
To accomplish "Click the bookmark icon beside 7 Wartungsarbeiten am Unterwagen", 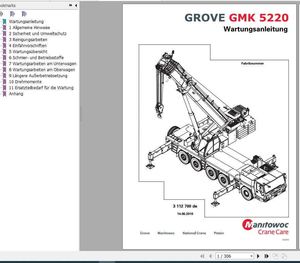I will pyautogui.click(x=4, y=64).
